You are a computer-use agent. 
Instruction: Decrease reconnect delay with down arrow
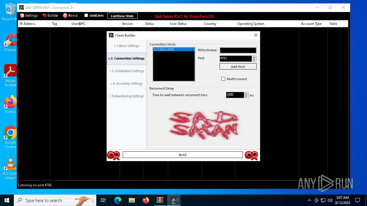246,96
